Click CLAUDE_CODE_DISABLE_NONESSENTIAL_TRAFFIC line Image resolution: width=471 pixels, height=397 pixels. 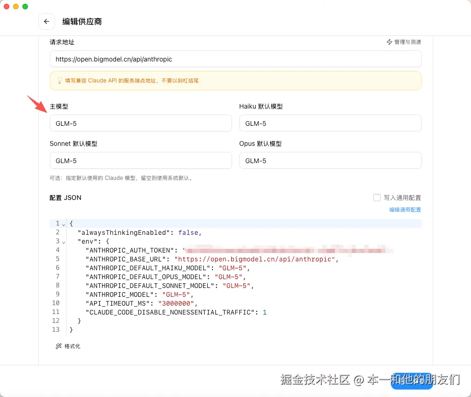[x=176, y=312]
